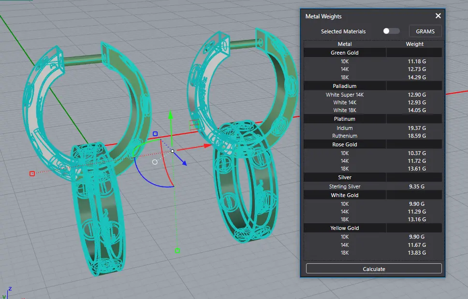The width and height of the screenshot is (468, 299).
Task: Click the GRAMS unit button
Action: click(x=425, y=31)
